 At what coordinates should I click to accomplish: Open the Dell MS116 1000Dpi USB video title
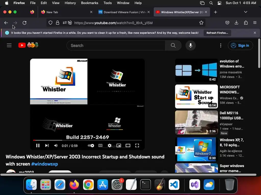[x=231, y=116]
